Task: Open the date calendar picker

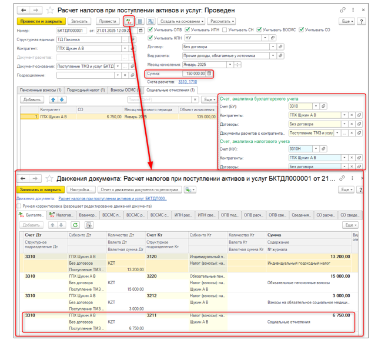Action: (141, 31)
